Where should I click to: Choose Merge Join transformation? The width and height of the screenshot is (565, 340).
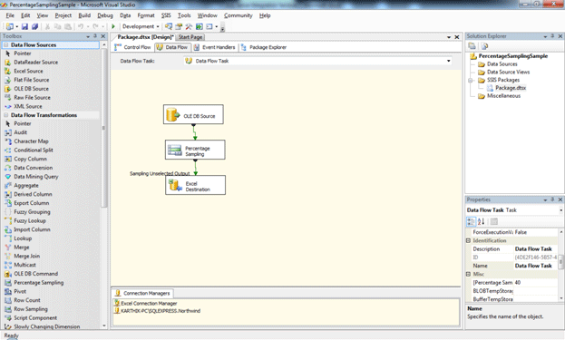(x=26, y=256)
